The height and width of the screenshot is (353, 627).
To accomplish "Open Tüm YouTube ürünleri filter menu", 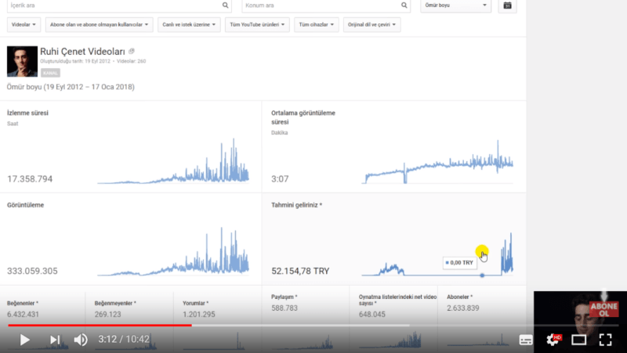I will (x=257, y=25).
